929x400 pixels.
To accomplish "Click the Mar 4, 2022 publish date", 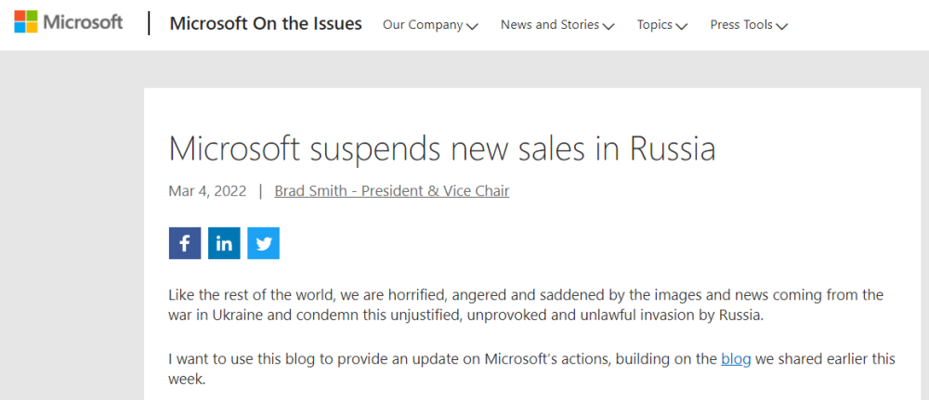I will [207, 191].
